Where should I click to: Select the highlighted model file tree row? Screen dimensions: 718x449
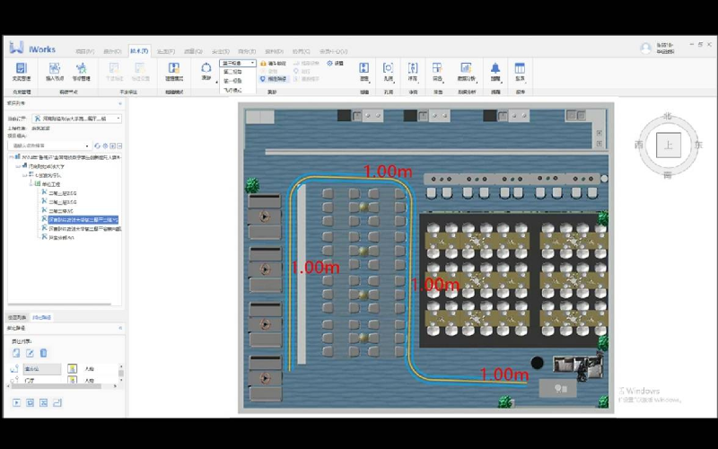click(x=83, y=220)
